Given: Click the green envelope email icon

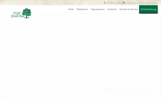Looking at the screenshot, I should click(124, 3).
